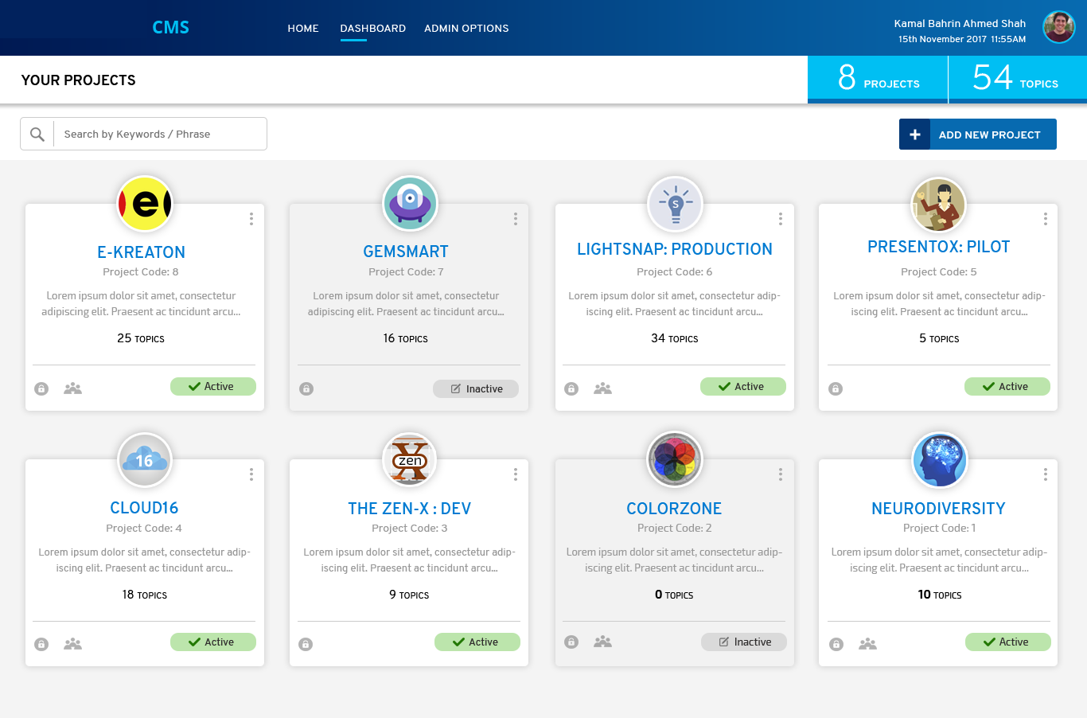Image resolution: width=1087 pixels, height=718 pixels.
Task: Click the search magnifier icon
Action: point(37,135)
